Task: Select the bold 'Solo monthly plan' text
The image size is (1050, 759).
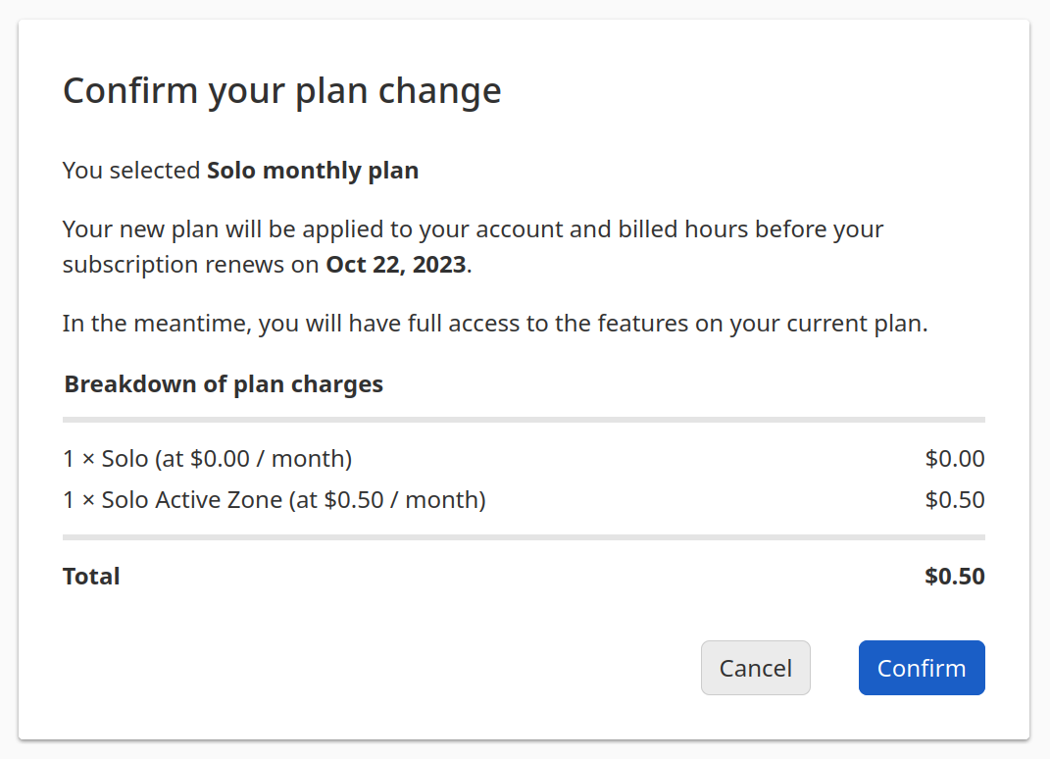Action: tap(313, 171)
